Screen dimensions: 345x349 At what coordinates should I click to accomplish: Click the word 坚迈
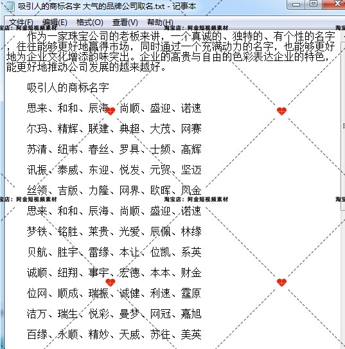[191, 170]
